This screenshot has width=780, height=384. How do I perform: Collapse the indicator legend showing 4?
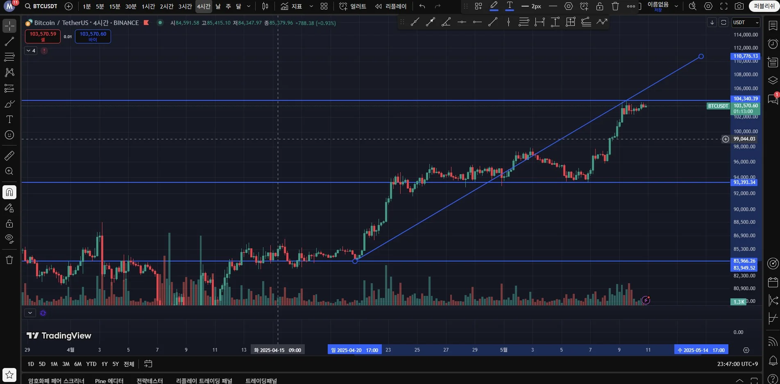point(31,51)
